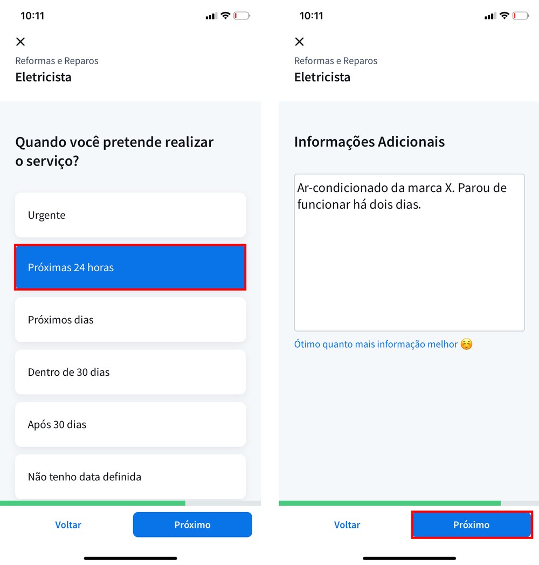Image resolution: width=539 pixels, height=565 pixels.
Task: Select Dentro de 30 dias
Action: [x=130, y=372]
